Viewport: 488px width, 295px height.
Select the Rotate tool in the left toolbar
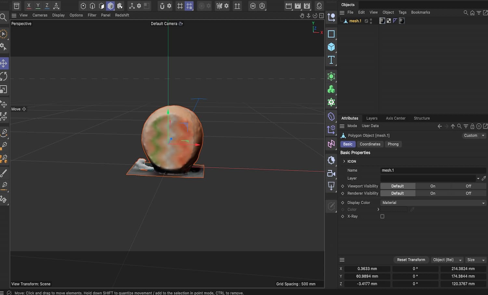pos(4,76)
